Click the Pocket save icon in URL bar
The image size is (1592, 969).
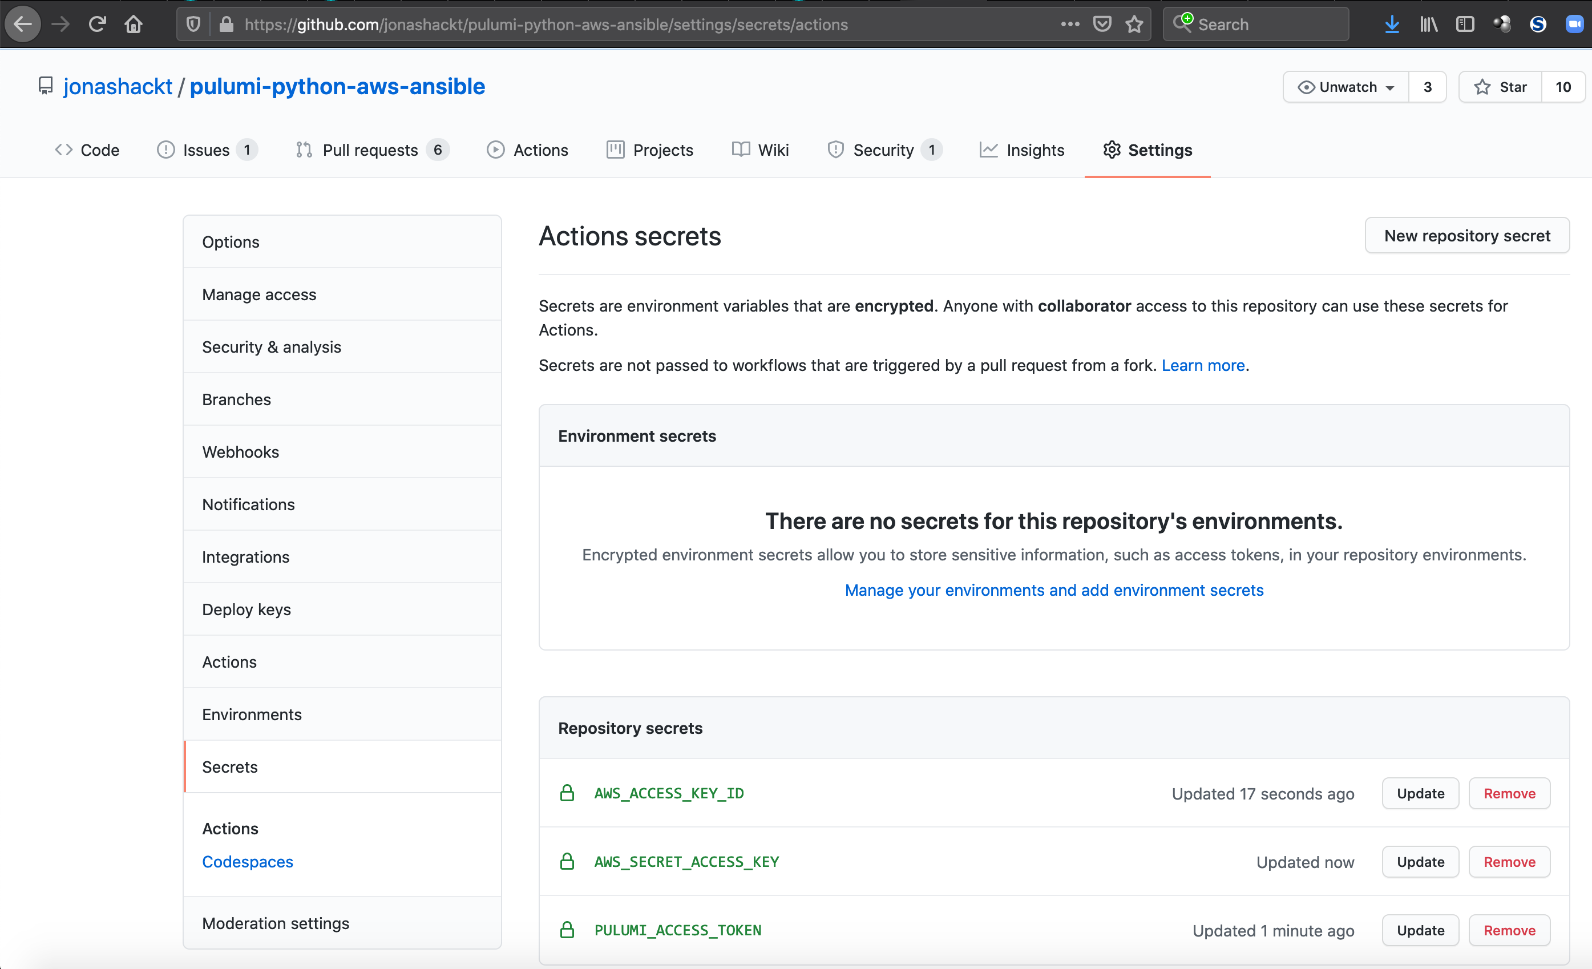(x=1102, y=25)
